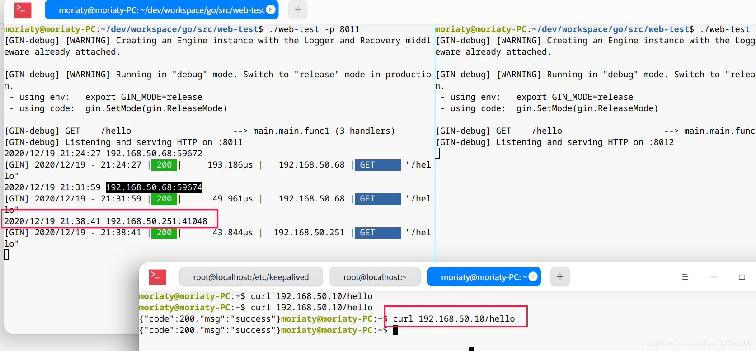Add a new tab in the front terminal window

tap(560, 277)
